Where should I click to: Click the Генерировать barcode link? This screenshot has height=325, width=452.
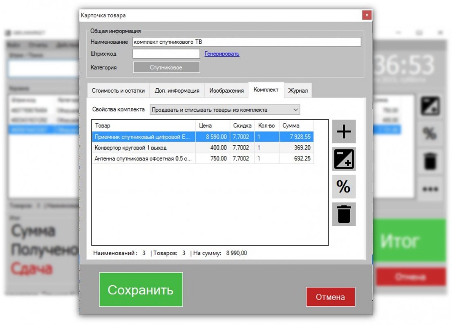pos(222,54)
